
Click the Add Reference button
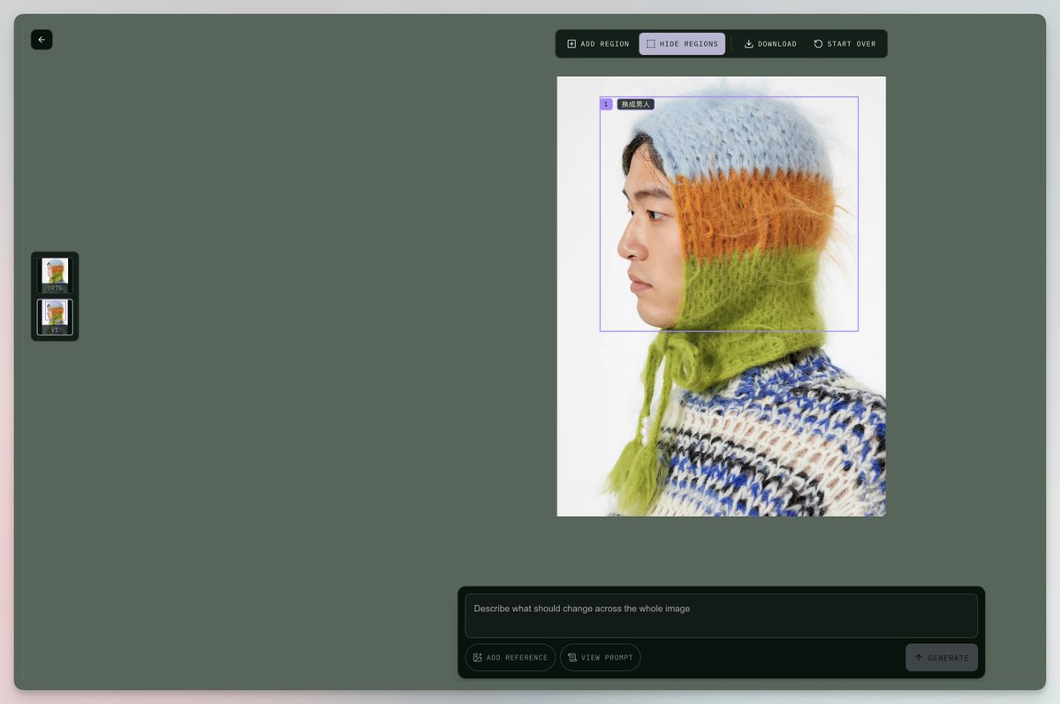(511, 657)
